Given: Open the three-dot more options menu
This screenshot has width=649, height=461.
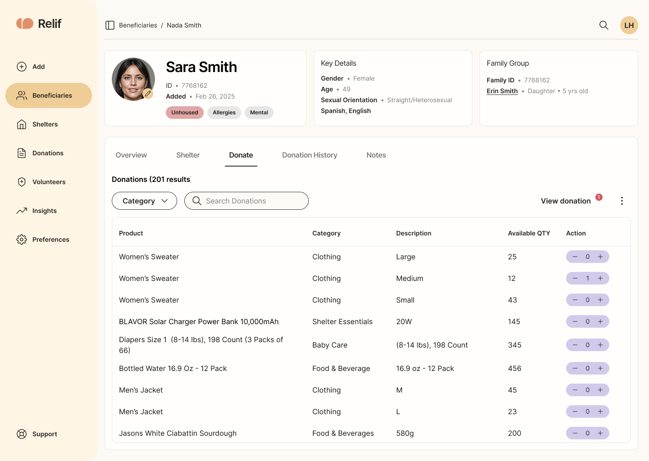Looking at the screenshot, I should pyautogui.click(x=622, y=201).
